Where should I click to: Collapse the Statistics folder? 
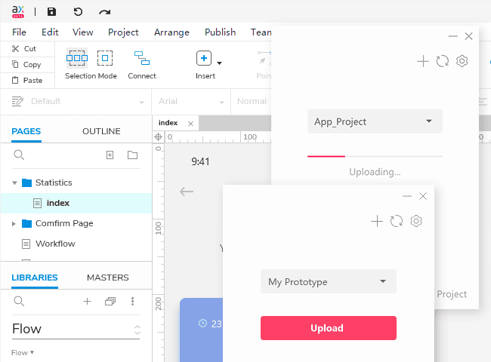(14, 183)
